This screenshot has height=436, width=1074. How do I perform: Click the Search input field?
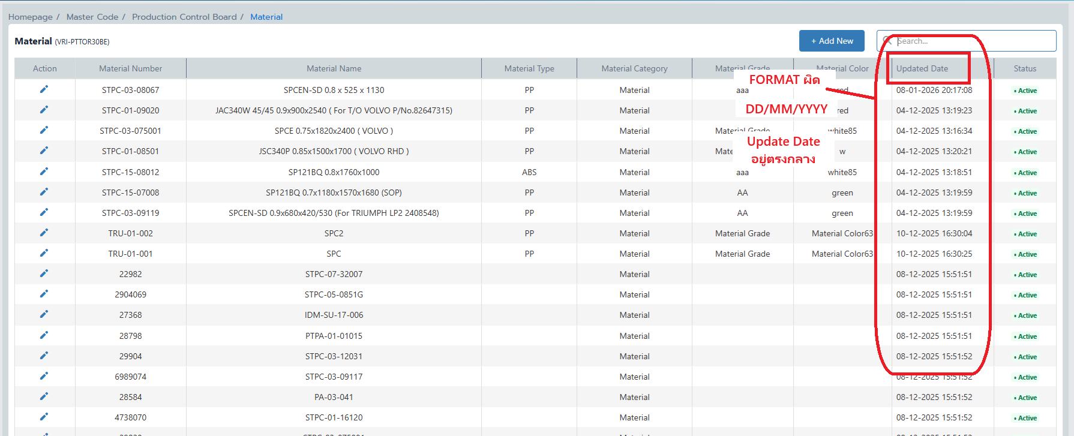pos(972,41)
